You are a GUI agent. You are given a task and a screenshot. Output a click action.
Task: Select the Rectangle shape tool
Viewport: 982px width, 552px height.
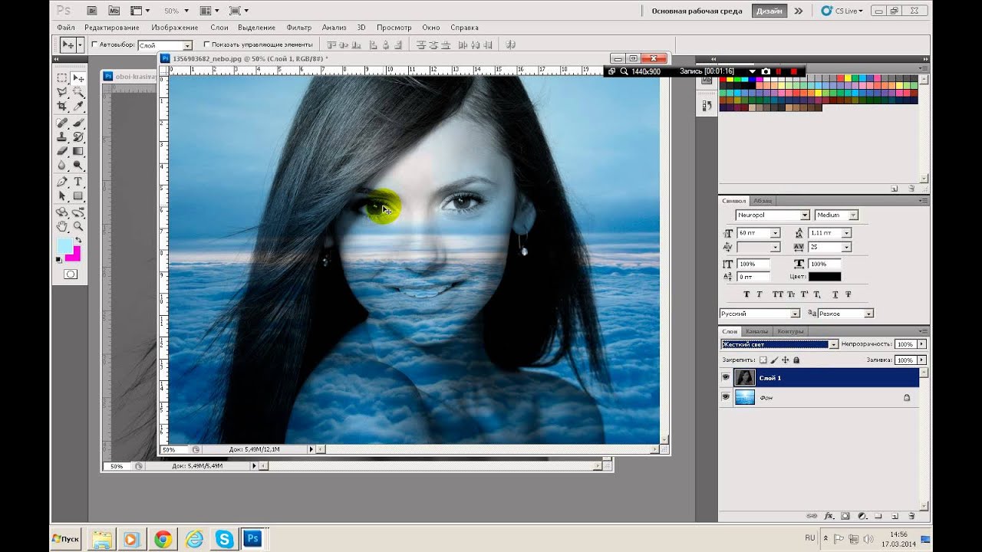(77, 196)
